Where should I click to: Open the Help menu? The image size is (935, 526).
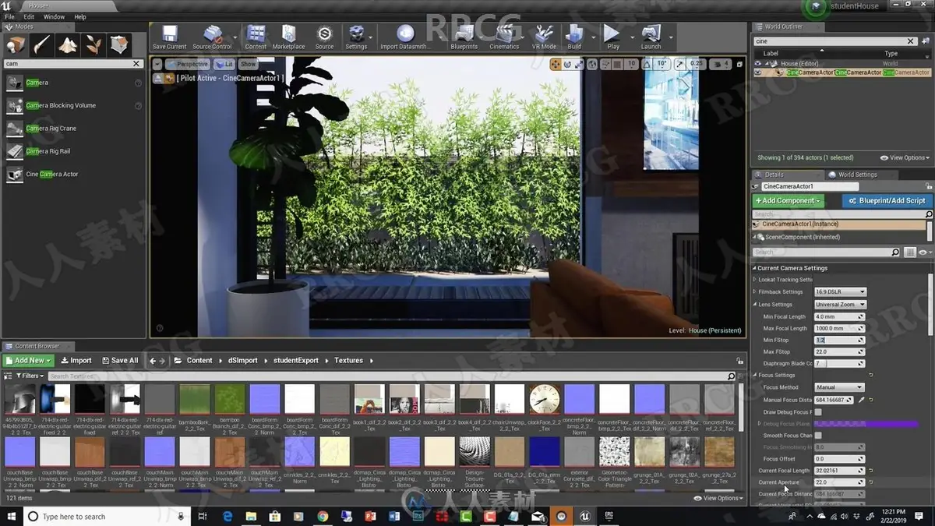tap(80, 16)
